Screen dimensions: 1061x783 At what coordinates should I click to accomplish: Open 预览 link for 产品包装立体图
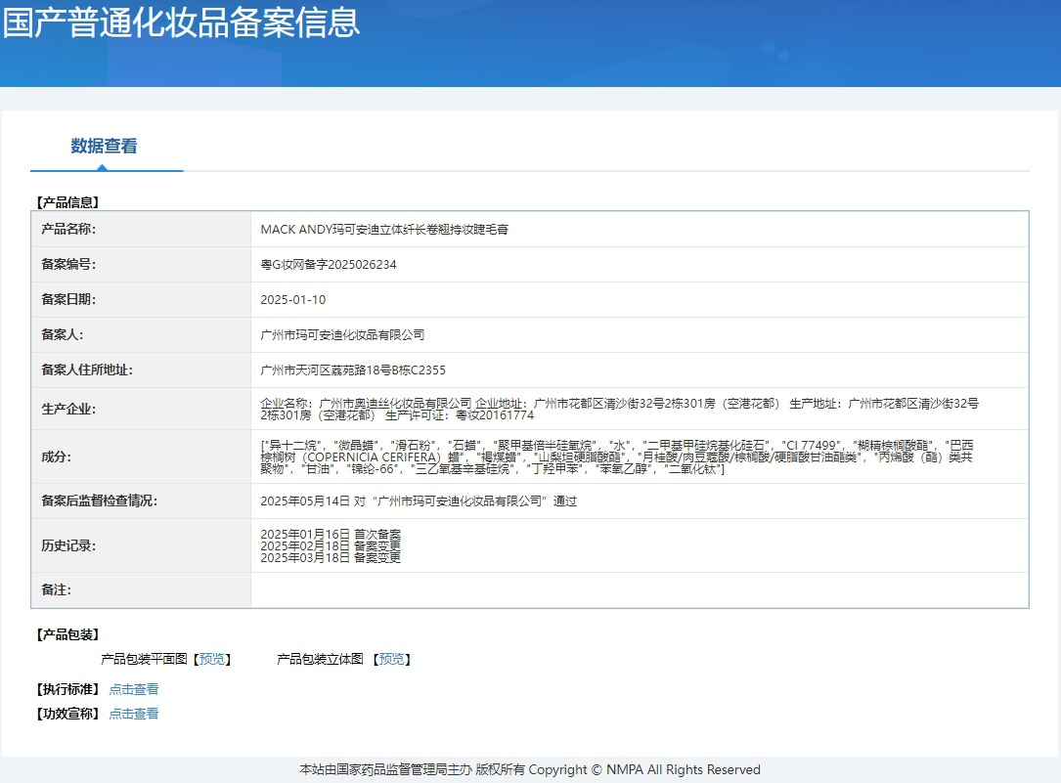pyautogui.click(x=392, y=659)
